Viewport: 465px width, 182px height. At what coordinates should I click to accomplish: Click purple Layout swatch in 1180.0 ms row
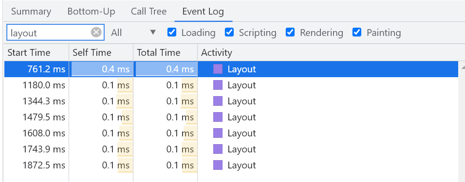click(218, 85)
